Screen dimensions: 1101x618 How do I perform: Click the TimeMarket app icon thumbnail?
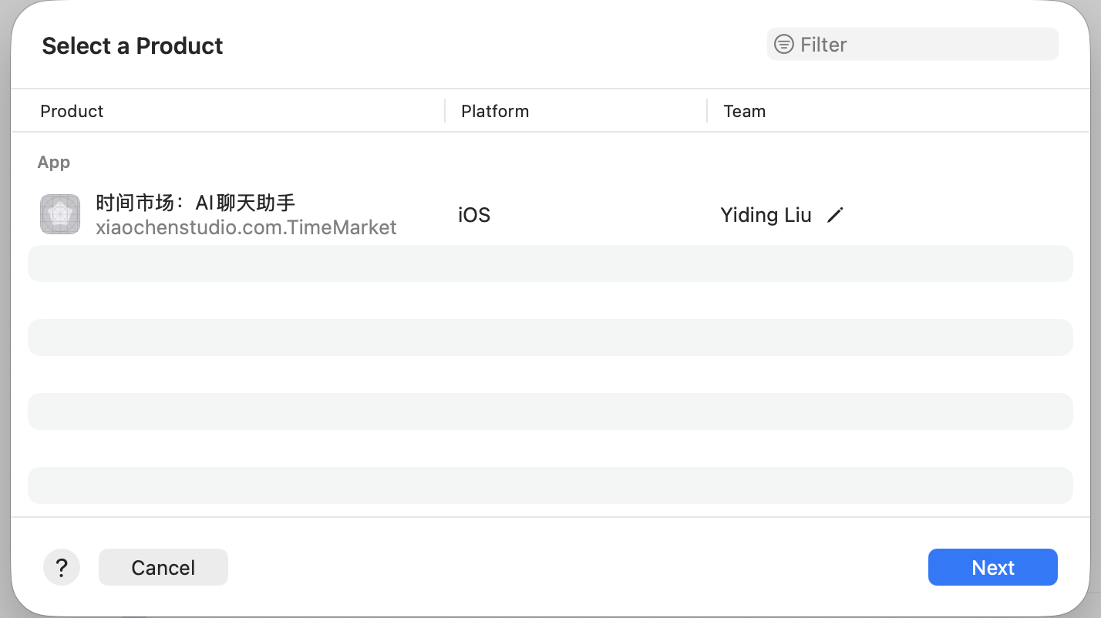(60, 214)
